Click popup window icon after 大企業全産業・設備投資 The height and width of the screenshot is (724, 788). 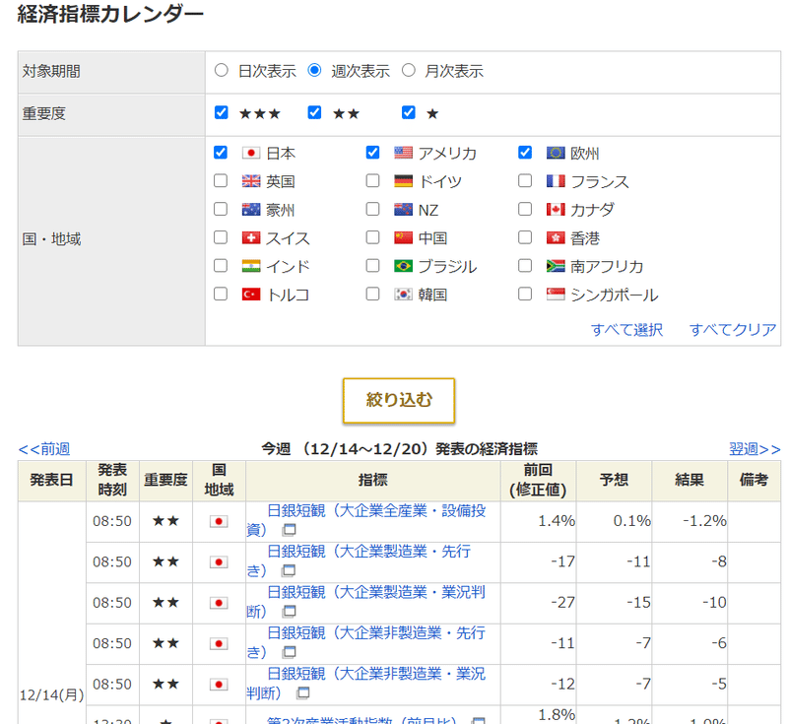(x=289, y=530)
